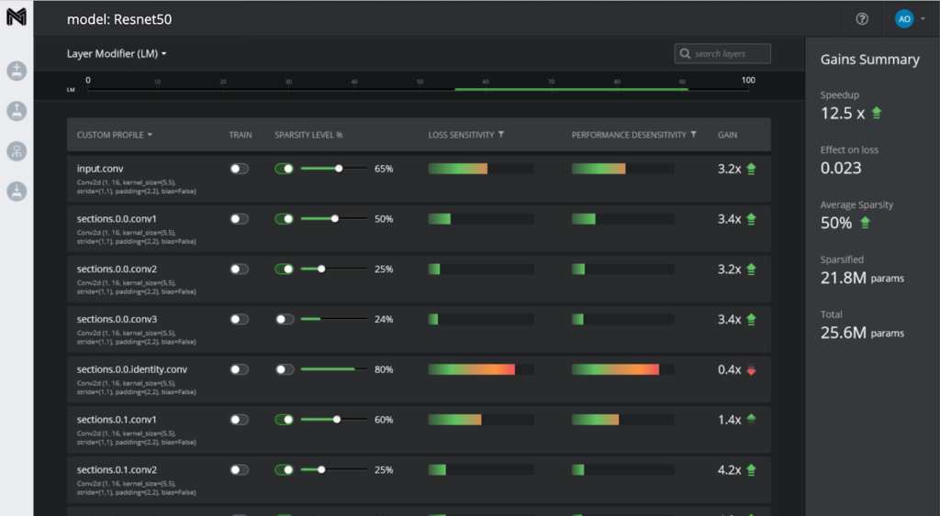This screenshot has width=940, height=516.
Task: Click the green arrow next to Average Sparsity 50%
Action: point(865,223)
